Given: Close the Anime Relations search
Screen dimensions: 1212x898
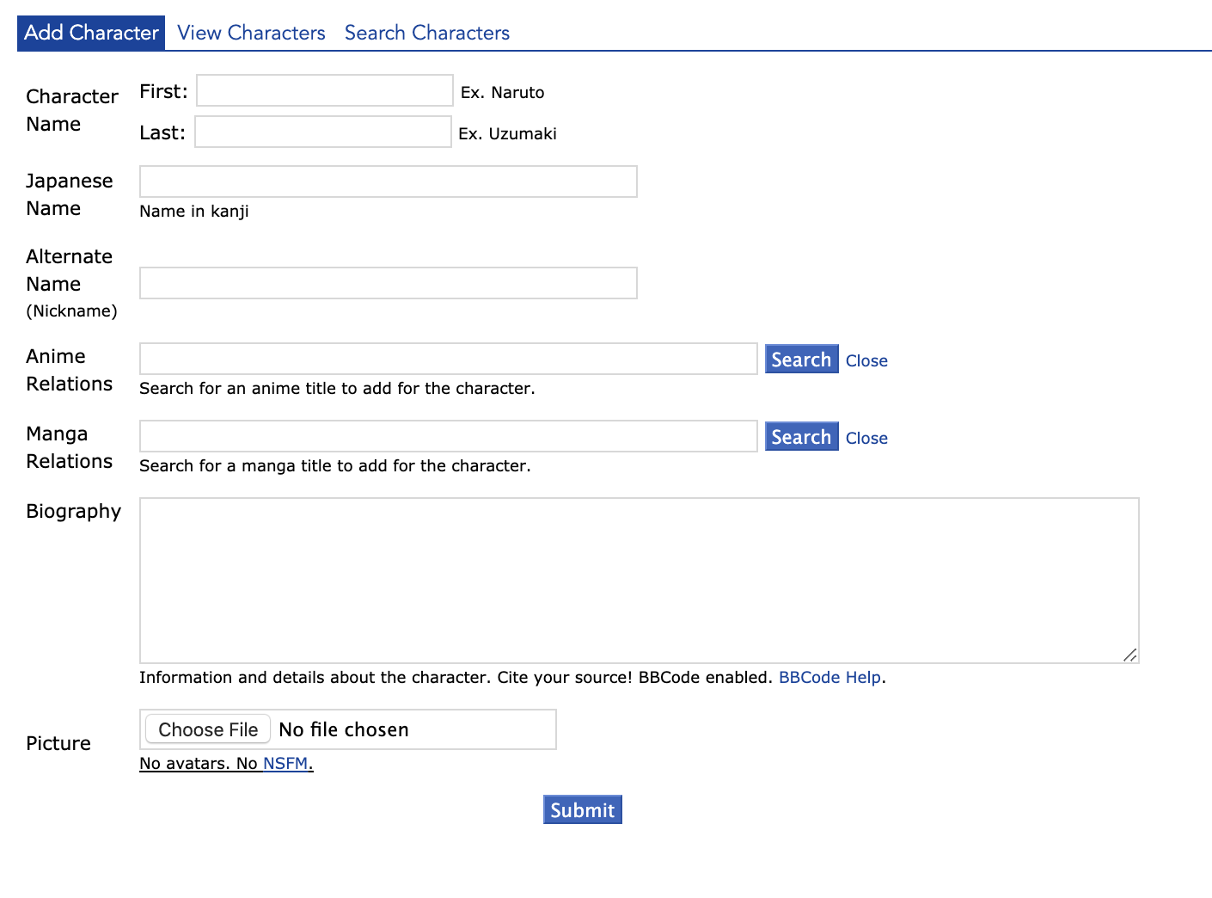Looking at the screenshot, I should pos(866,360).
